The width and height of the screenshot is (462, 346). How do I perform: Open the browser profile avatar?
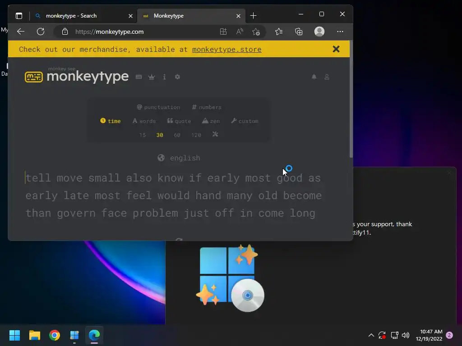[x=319, y=32]
